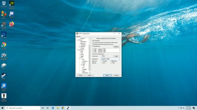The height and width of the screenshot is (110, 197).
Task: Expand the Auth tree node
Action: click(81, 64)
